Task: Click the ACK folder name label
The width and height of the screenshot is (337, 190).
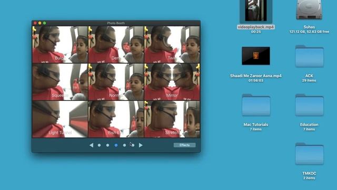Action: [x=309, y=76]
